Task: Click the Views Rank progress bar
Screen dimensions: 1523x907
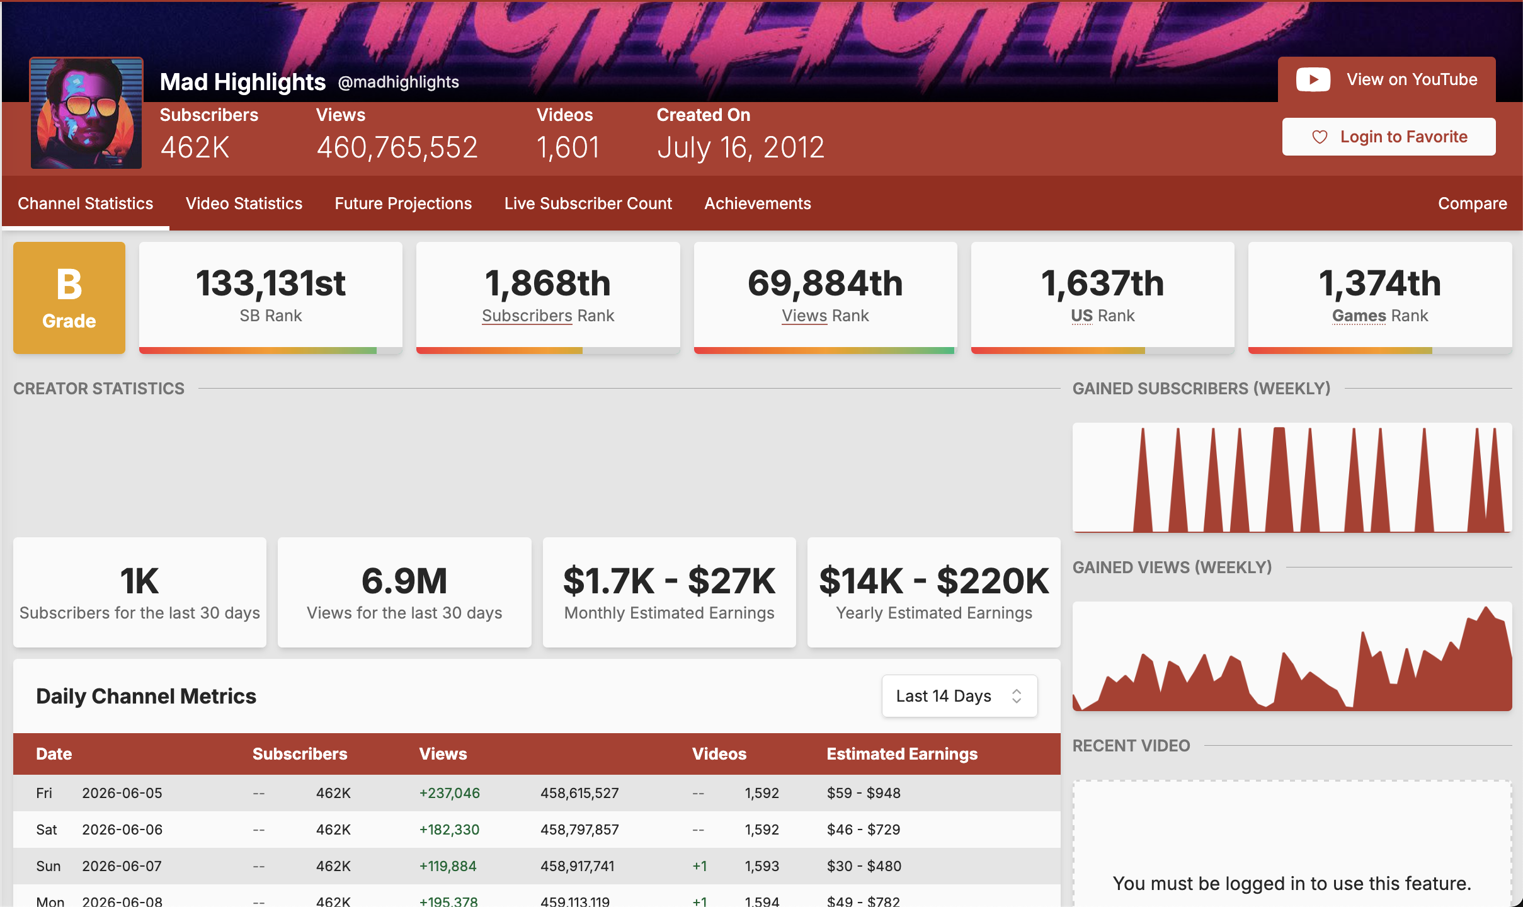Action: pos(825,350)
